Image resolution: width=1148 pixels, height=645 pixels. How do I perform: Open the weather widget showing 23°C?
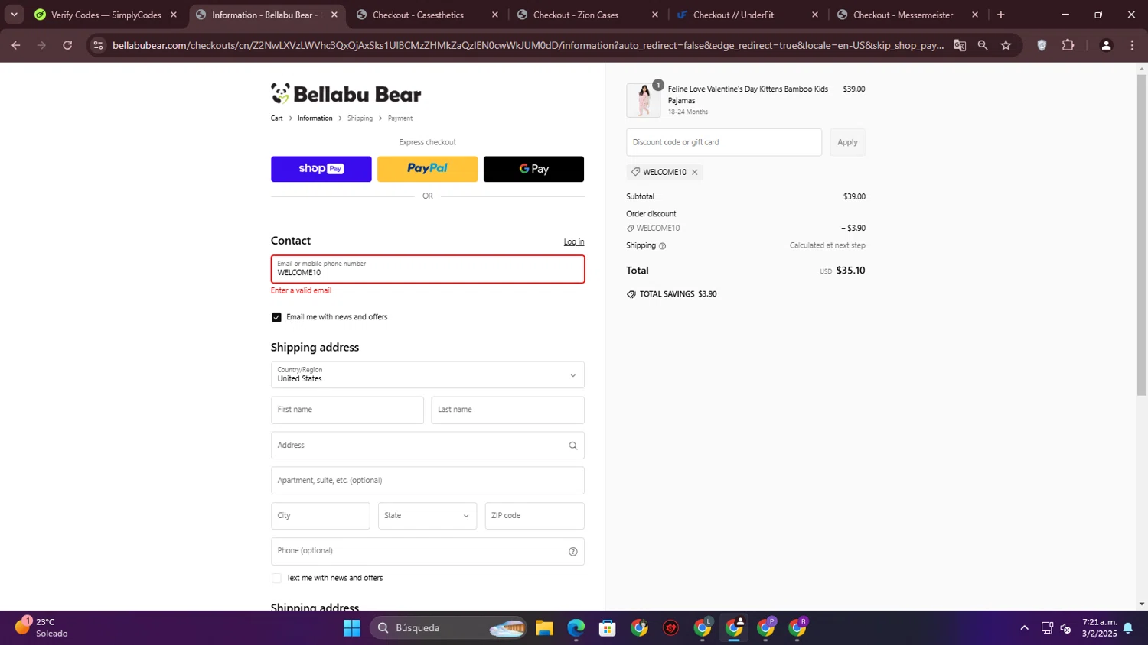coord(42,627)
